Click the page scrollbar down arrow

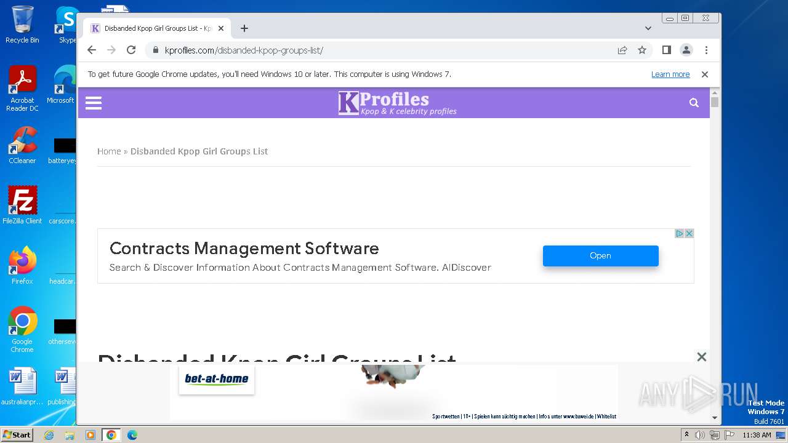coord(714,418)
